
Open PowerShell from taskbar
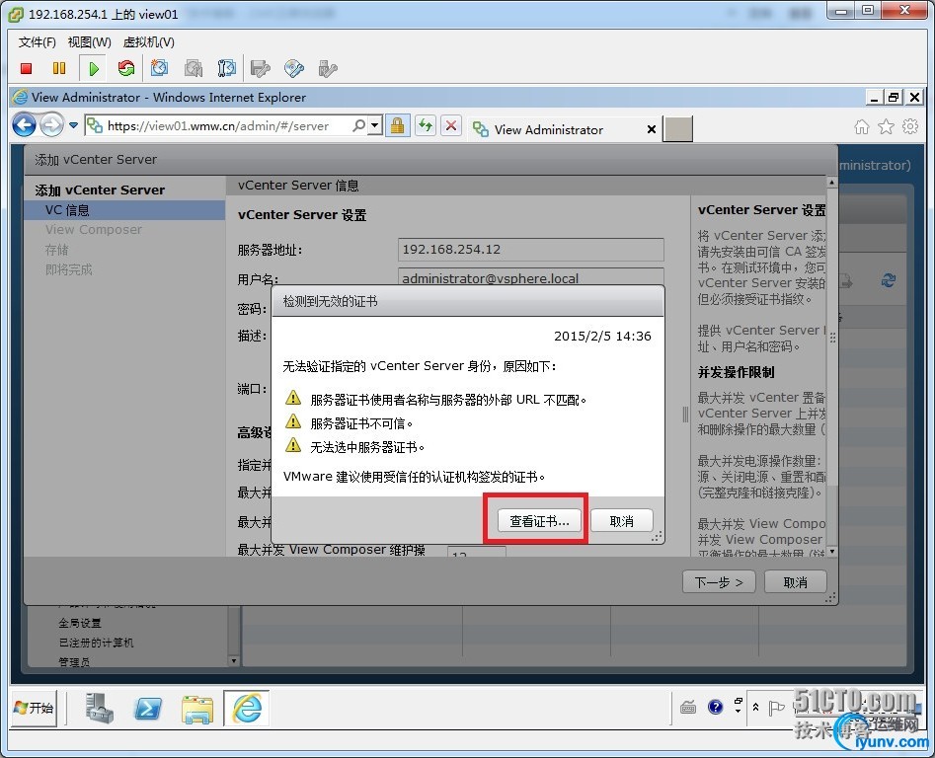click(x=148, y=708)
